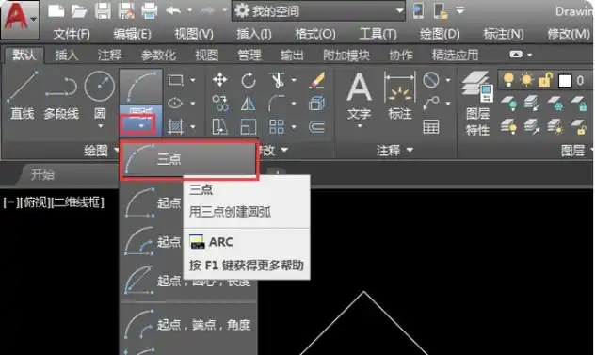Open the 编辑(E) menu

pos(132,35)
